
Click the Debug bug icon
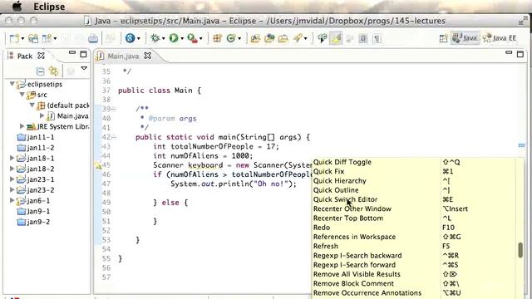pyautogui.click(x=155, y=38)
